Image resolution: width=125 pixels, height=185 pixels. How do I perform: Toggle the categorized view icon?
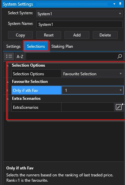[9, 56]
